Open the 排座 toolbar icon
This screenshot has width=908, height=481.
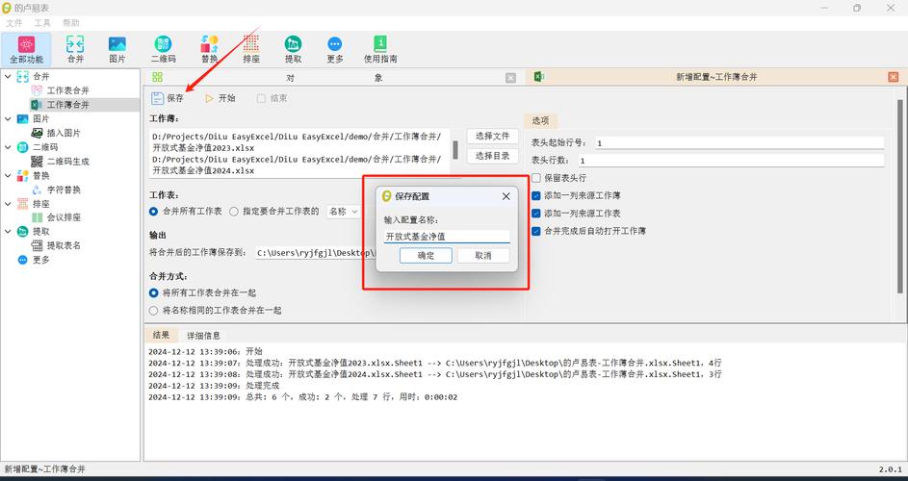point(250,49)
